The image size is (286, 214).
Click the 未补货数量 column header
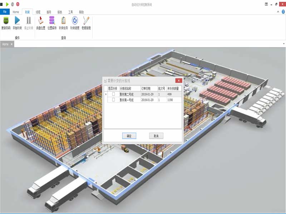[x=174, y=88]
